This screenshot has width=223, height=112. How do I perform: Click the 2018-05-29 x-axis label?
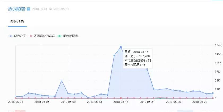(200, 102)
